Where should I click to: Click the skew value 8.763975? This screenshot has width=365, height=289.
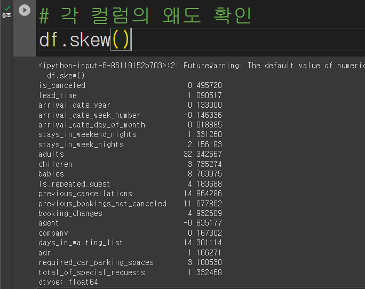205,174
